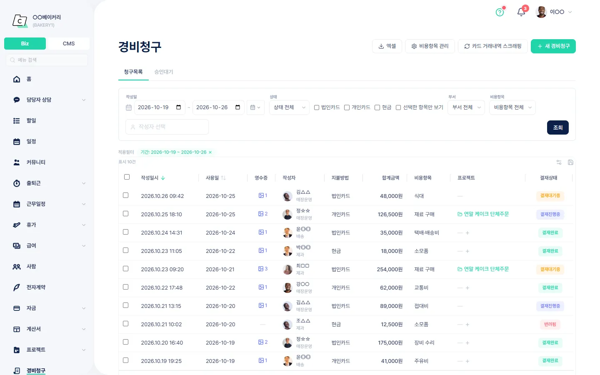Toggle the 개인카드 filter checkbox
Image resolution: width=600 pixels, height=375 pixels.
(x=347, y=107)
